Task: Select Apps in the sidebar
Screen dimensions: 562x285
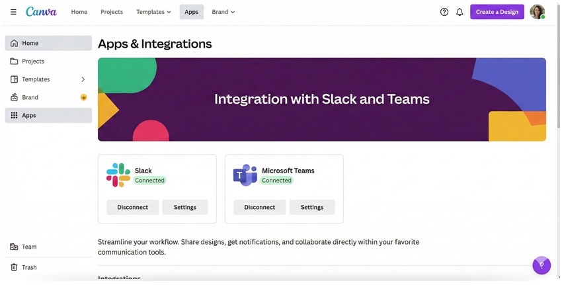Action: [x=48, y=115]
